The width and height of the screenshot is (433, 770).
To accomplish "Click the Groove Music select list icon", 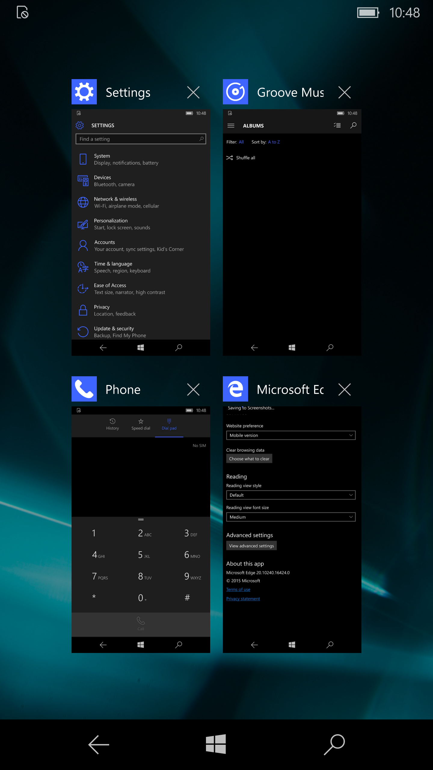I will point(337,125).
